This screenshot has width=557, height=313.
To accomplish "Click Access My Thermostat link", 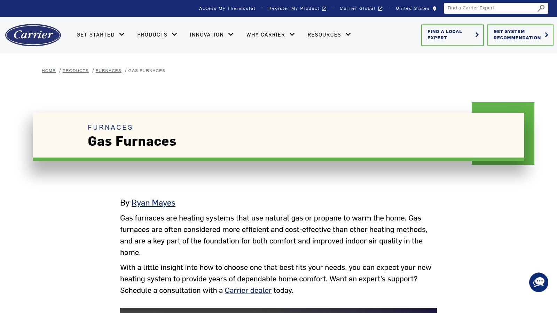I will point(227,8).
